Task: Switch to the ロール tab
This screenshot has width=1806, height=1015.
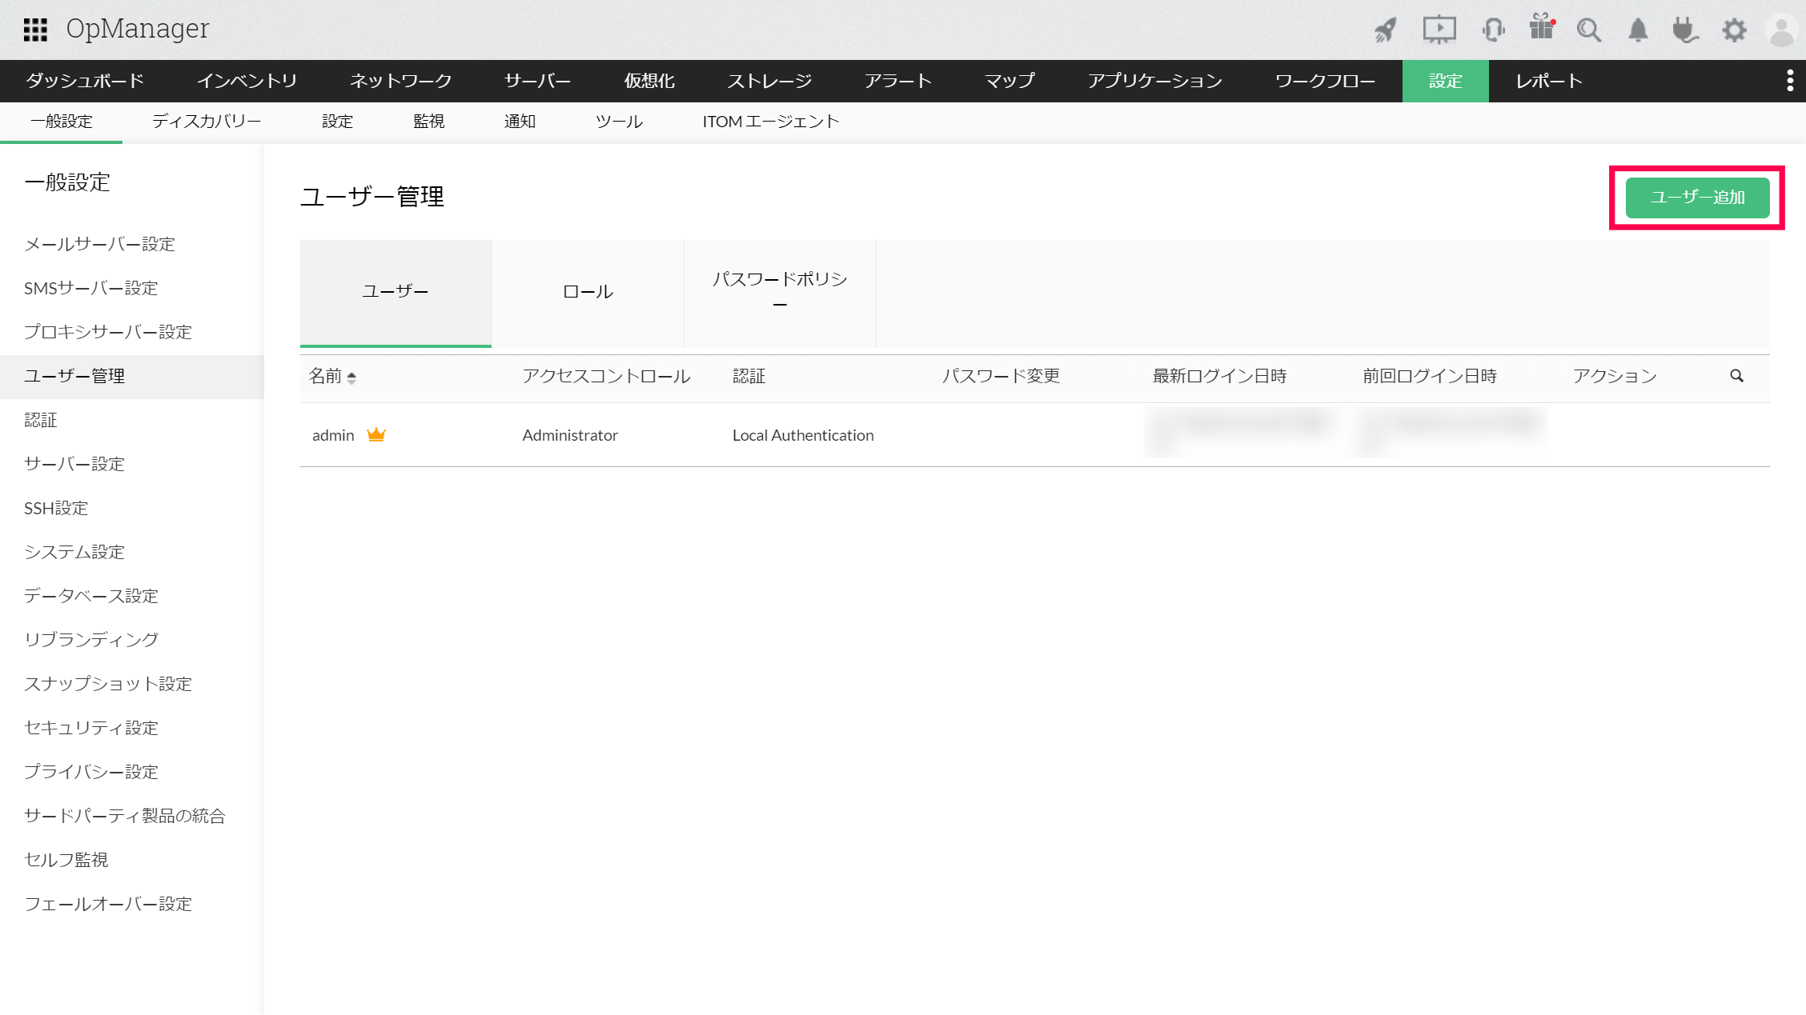Action: [x=588, y=292]
